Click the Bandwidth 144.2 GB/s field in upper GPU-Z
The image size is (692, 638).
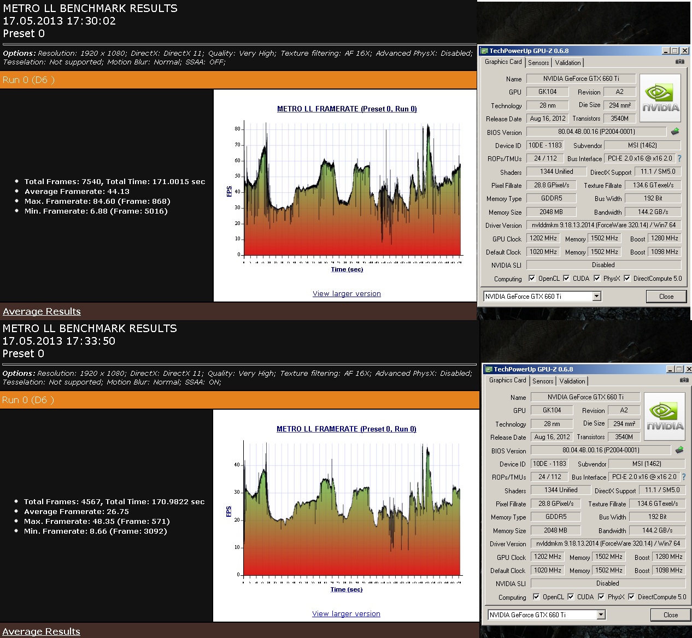point(653,211)
